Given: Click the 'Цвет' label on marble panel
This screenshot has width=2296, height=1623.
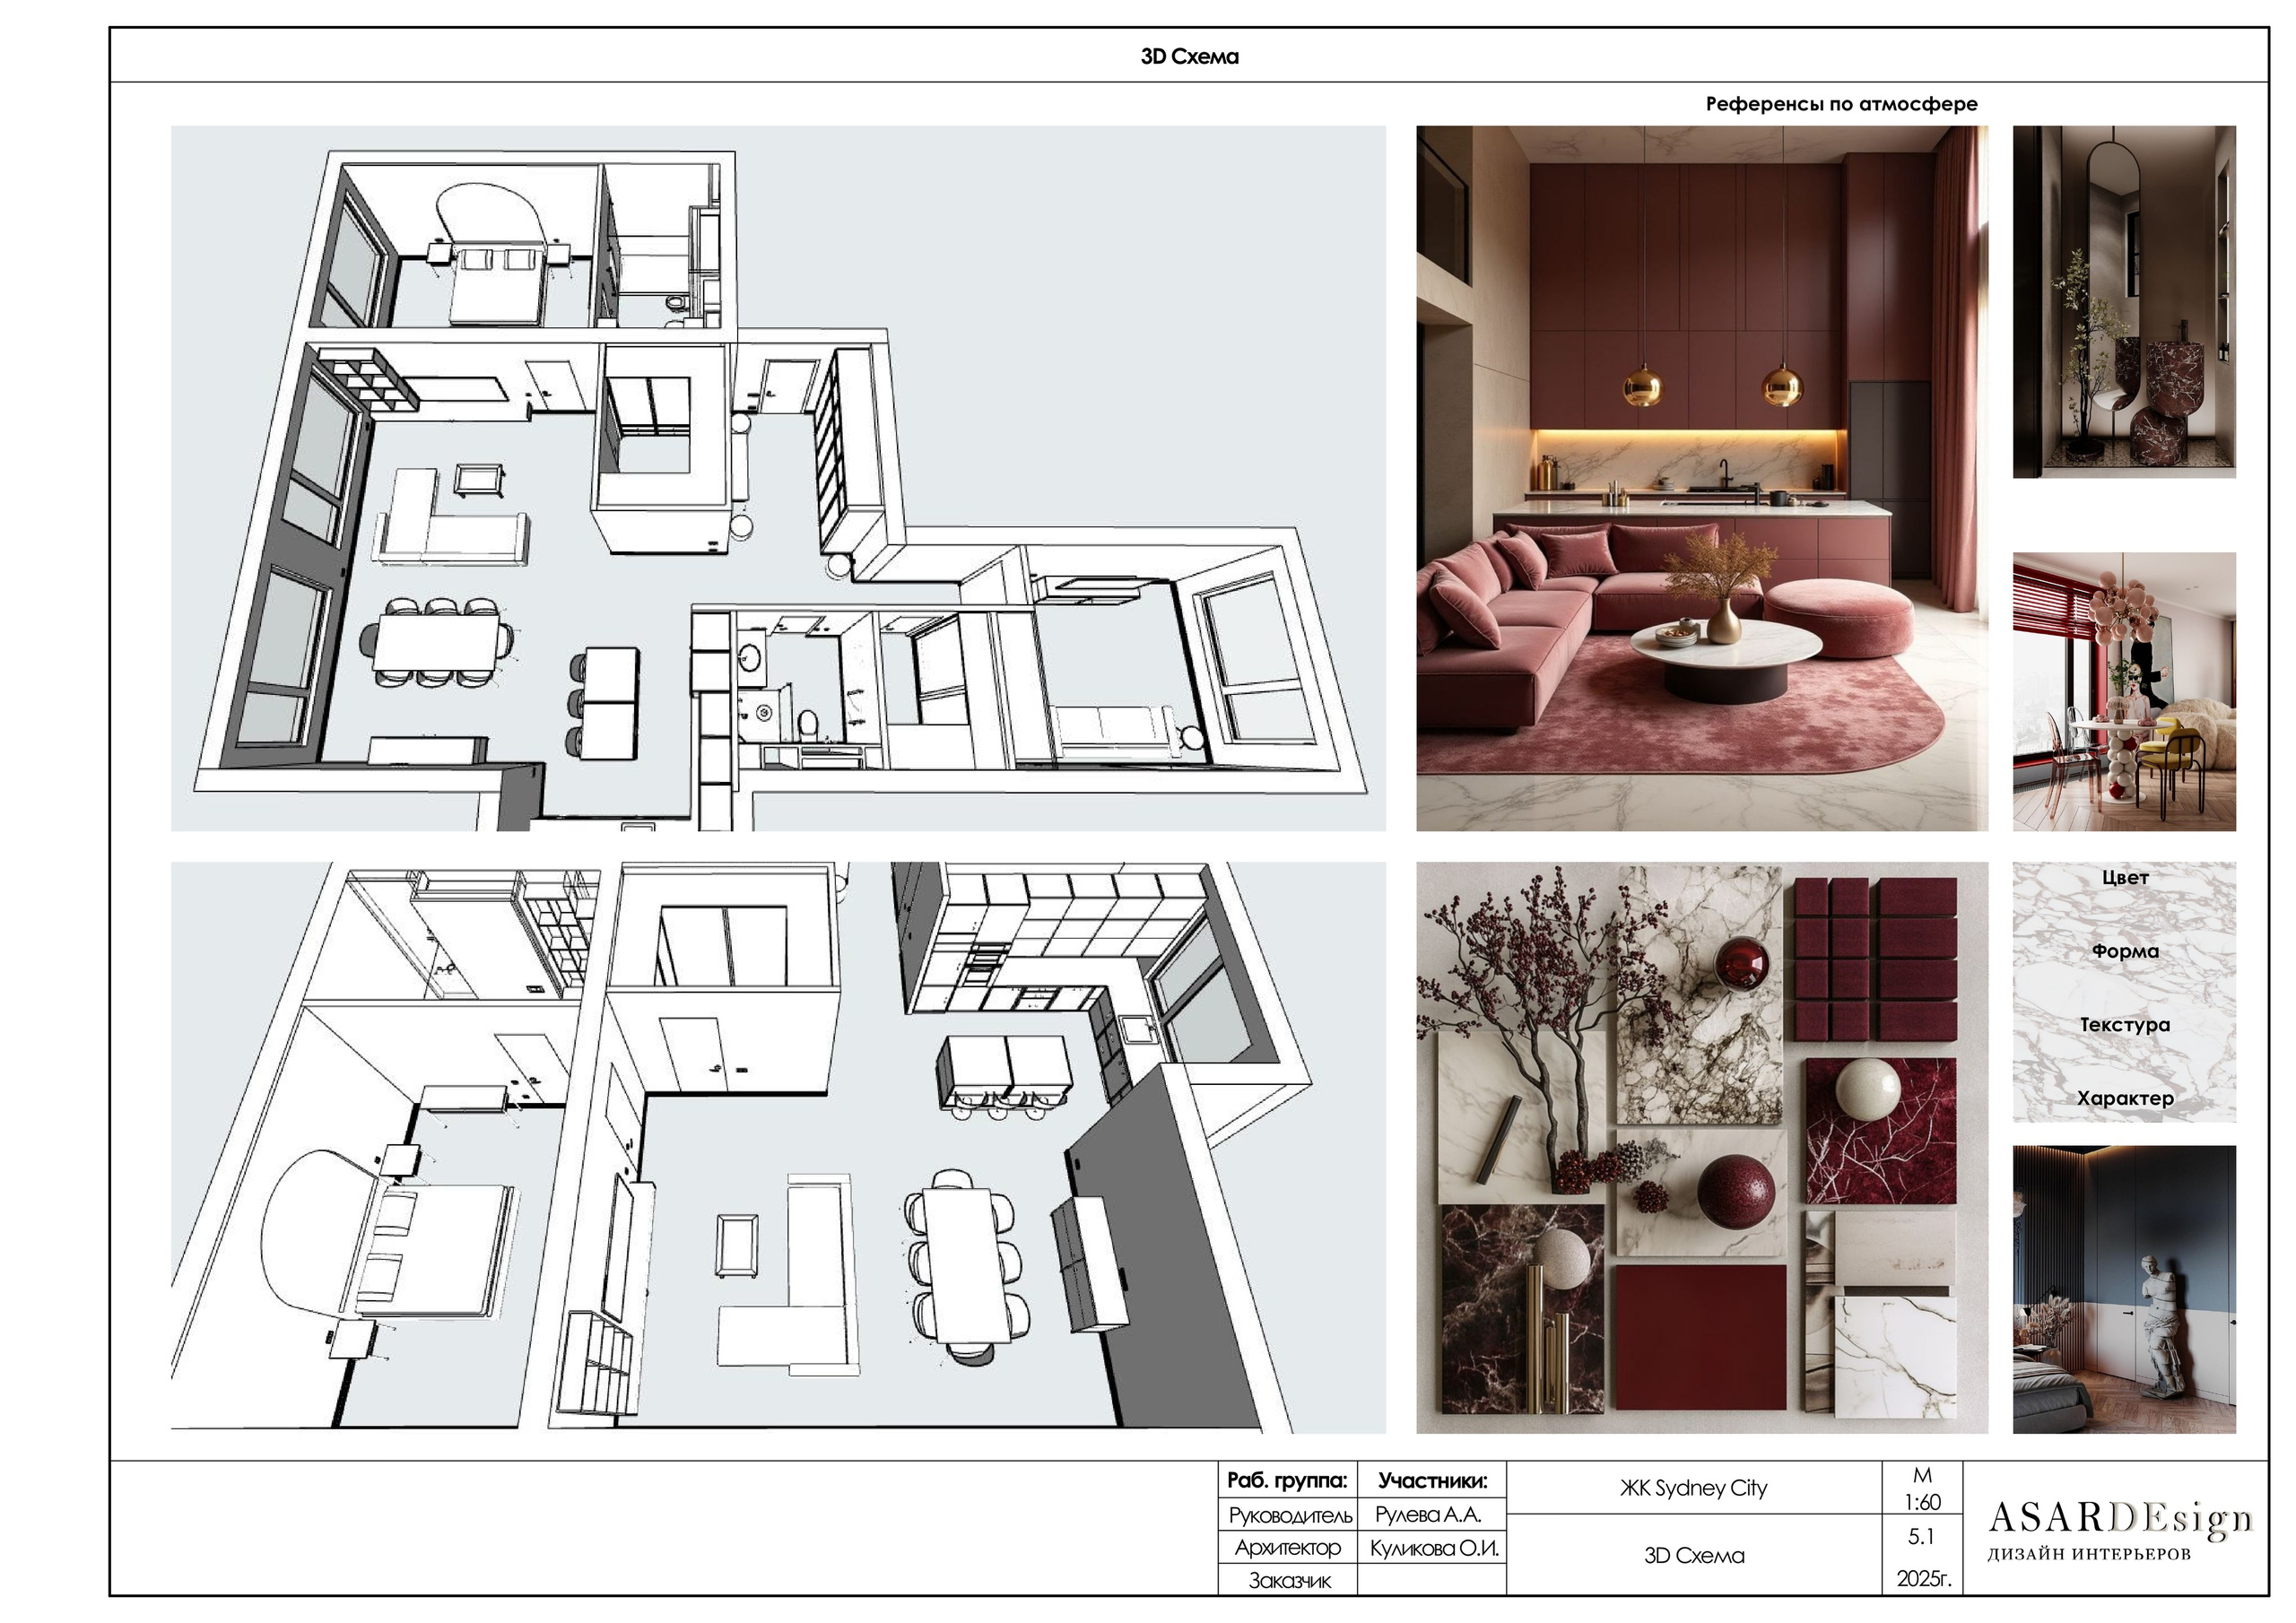Looking at the screenshot, I should (2124, 878).
